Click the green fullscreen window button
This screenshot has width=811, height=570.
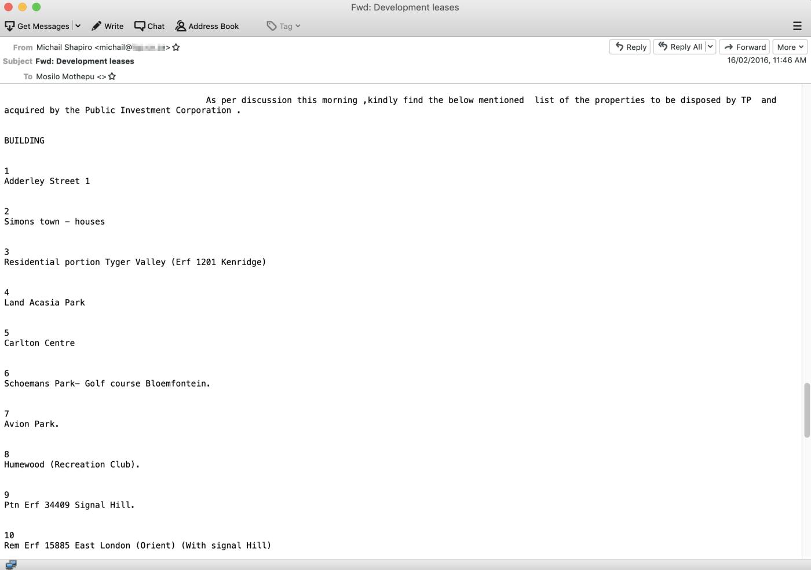[x=36, y=7]
